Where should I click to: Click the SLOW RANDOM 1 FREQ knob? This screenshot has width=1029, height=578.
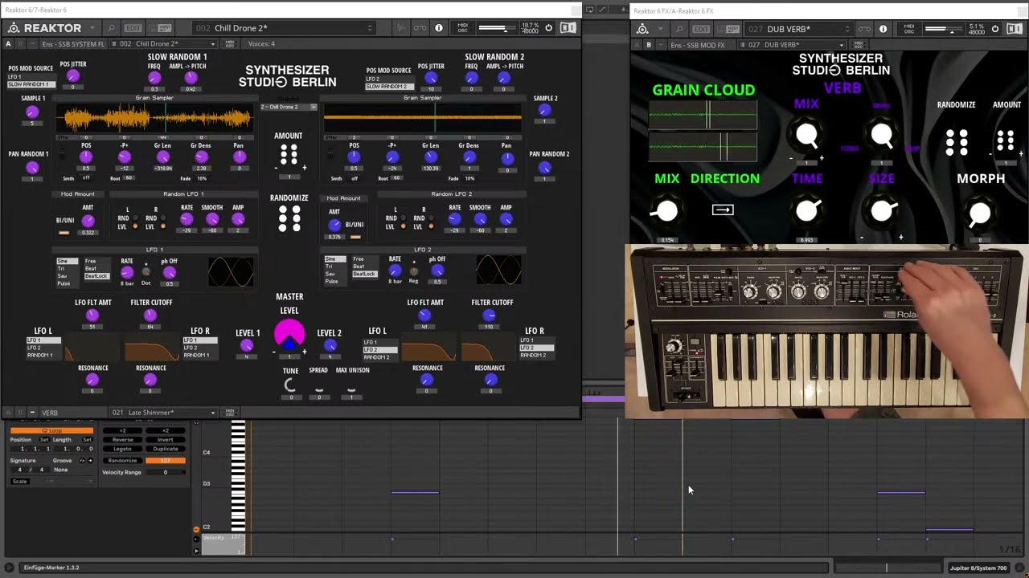[x=154, y=78]
